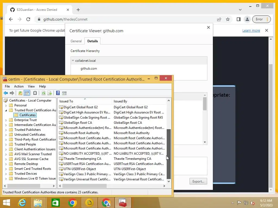Select the GlobalSign Root CA certificate row
This screenshot has height=208, width=278.
pos(112,123)
